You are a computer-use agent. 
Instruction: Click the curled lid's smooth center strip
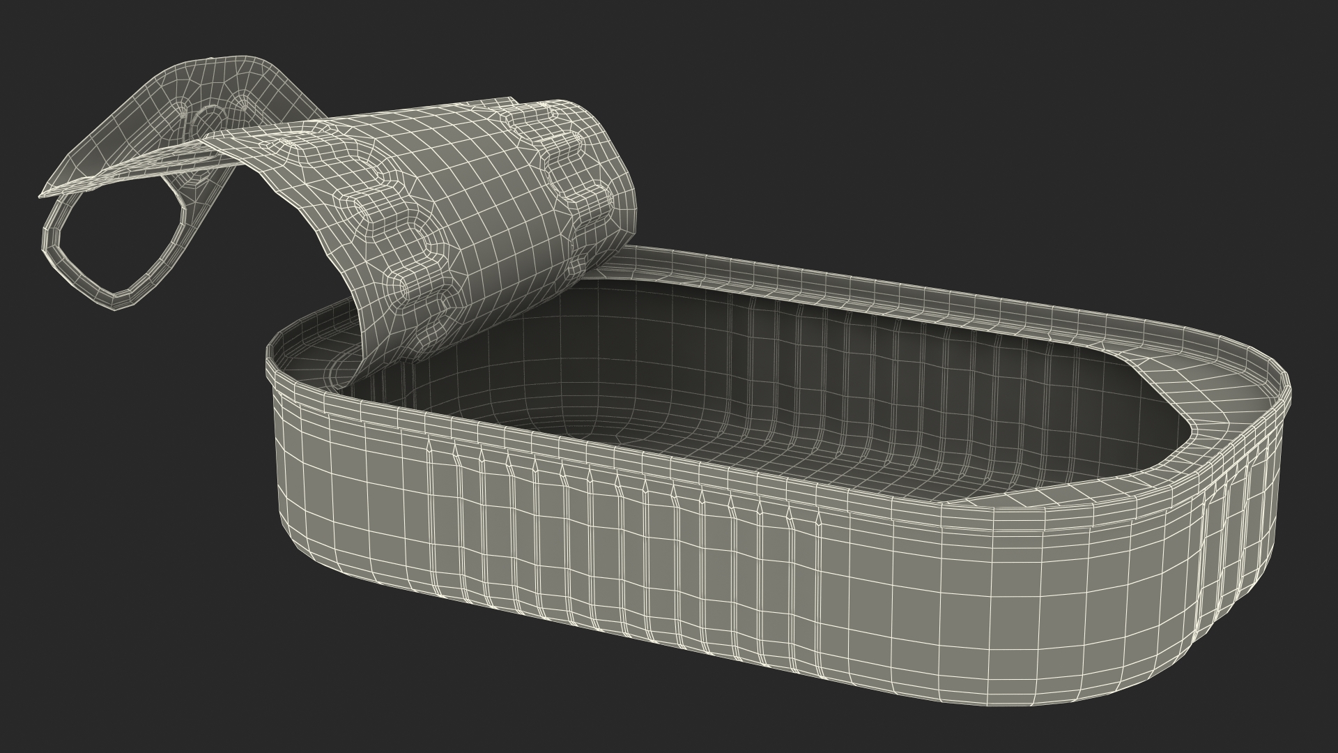point(481,202)
